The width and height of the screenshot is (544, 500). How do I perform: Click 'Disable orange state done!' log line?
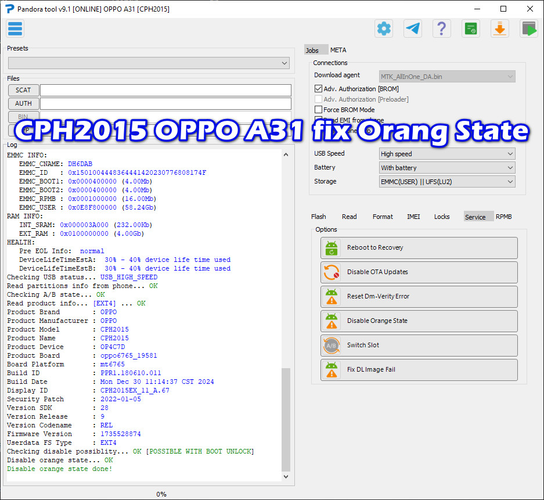click(x=59, y=469)
